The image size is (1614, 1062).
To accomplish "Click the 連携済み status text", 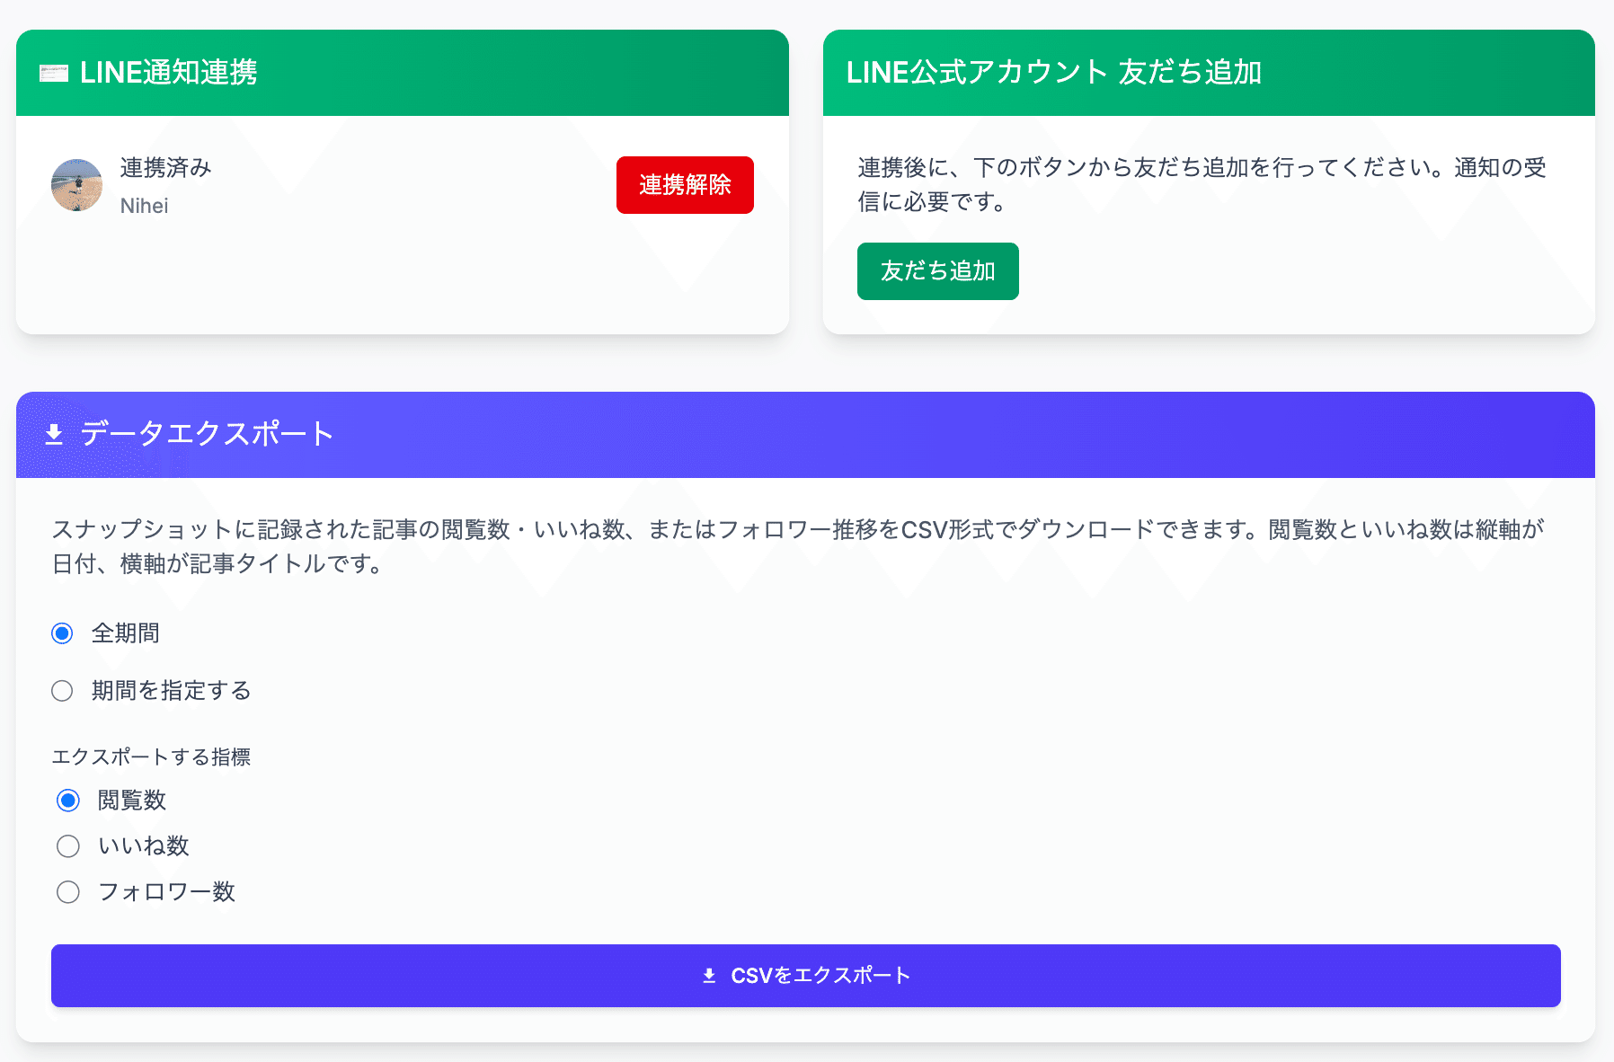I will coord(166,168).
